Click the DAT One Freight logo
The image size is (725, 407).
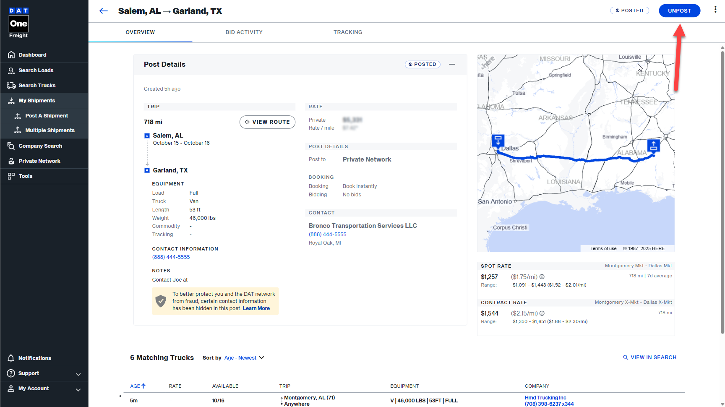pyautogui.click(x=18, y=23)
